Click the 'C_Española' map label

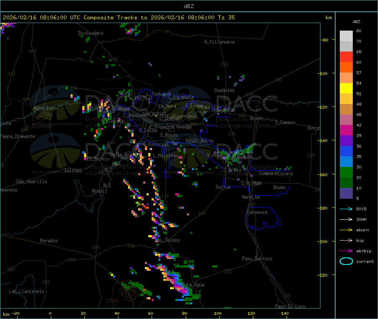181,97
